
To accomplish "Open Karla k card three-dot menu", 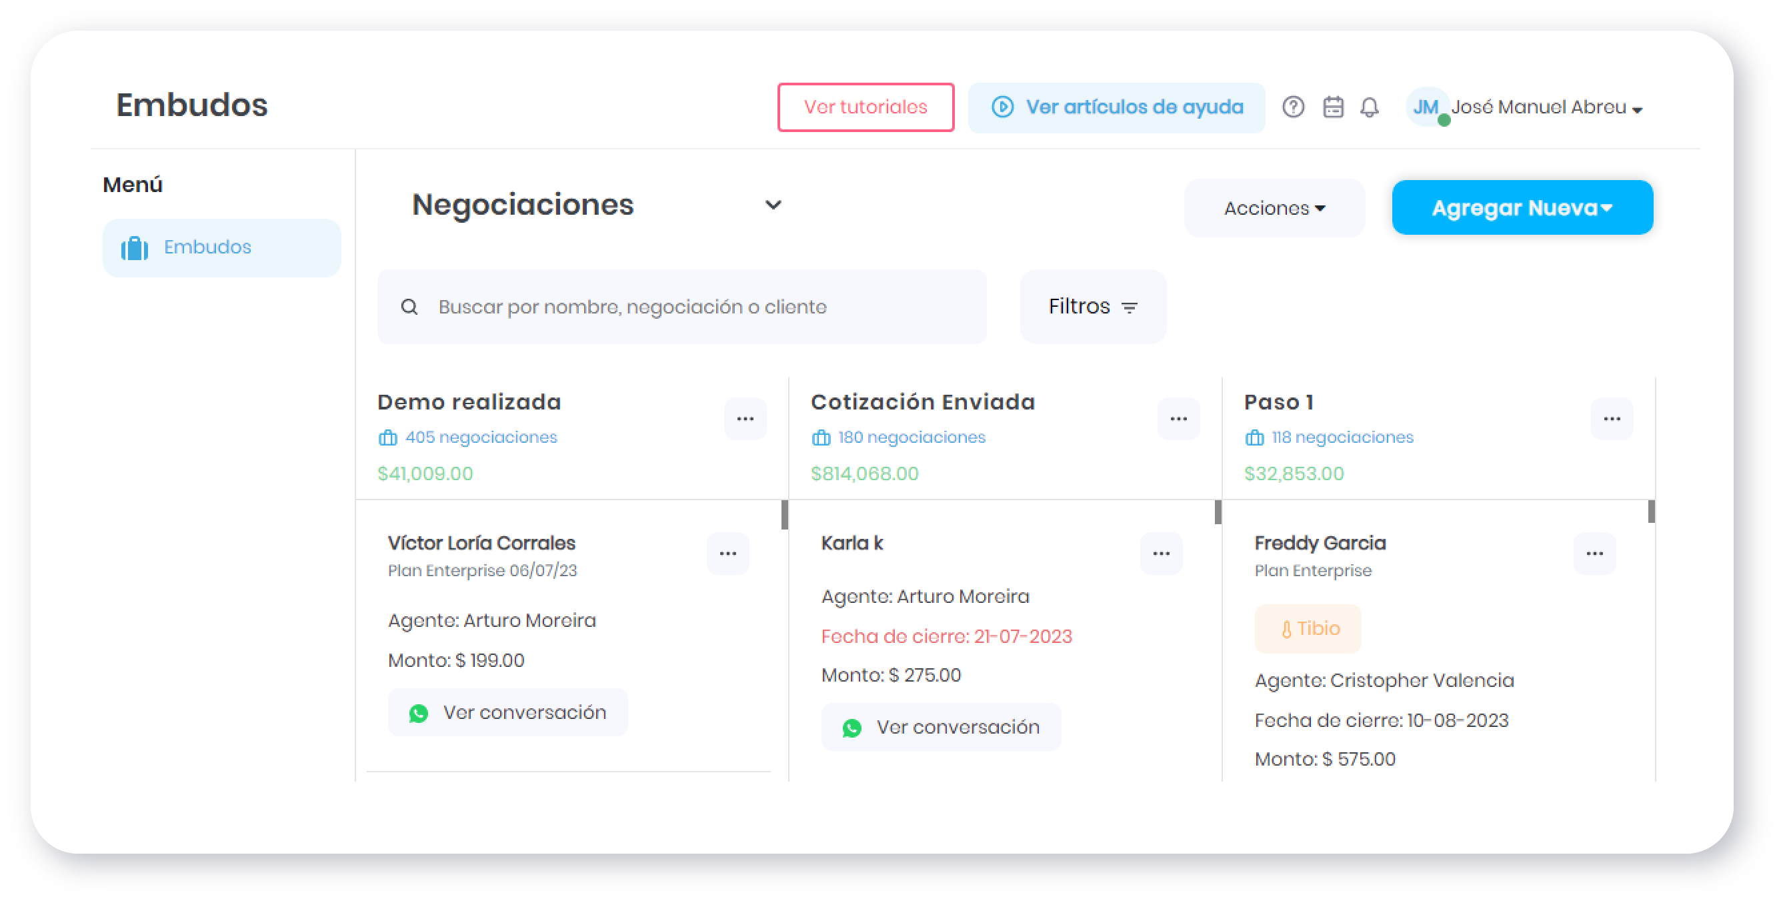I will 1161,554.
